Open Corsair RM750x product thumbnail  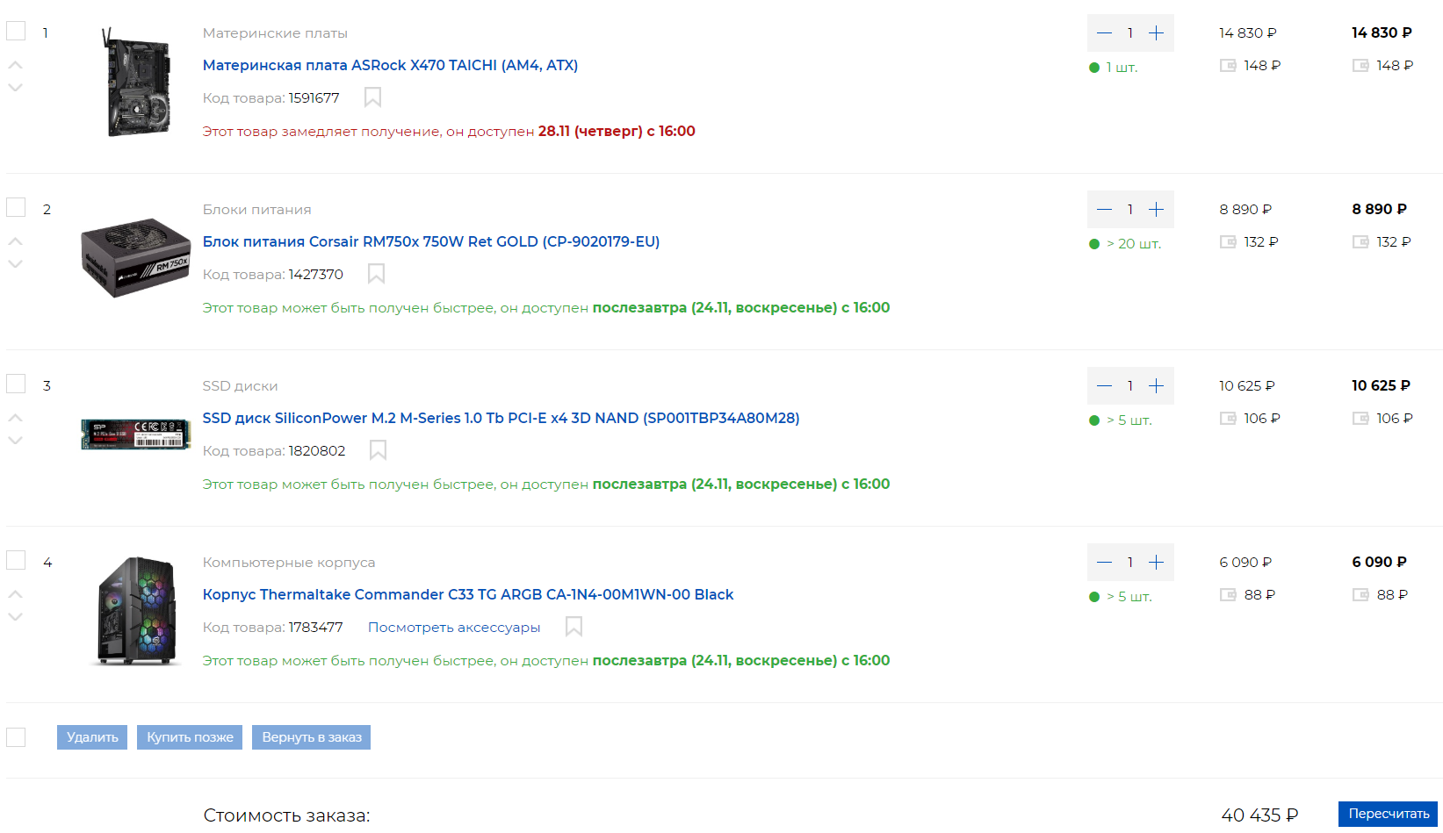[x=135, y=258]
